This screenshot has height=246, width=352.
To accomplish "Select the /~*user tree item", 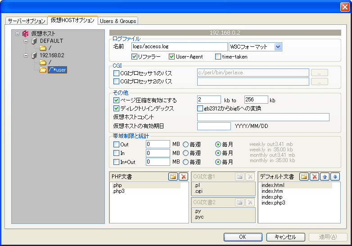I will (58, 70).
